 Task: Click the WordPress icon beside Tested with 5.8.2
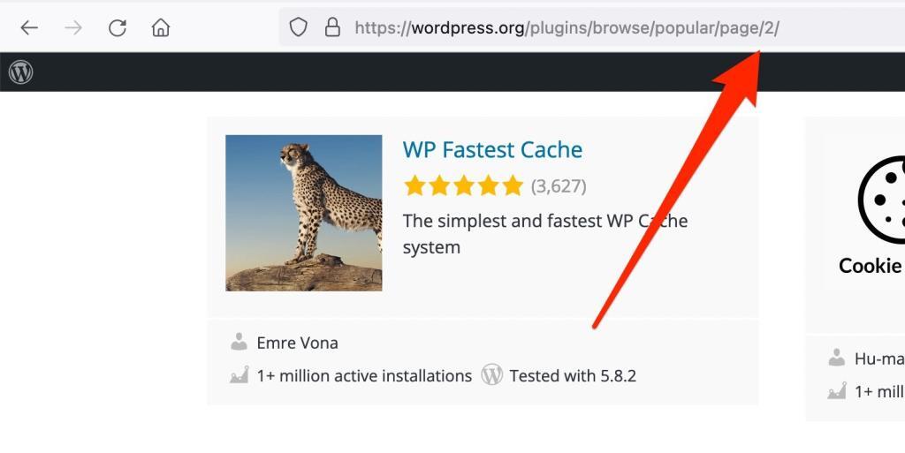pos(491,375)
